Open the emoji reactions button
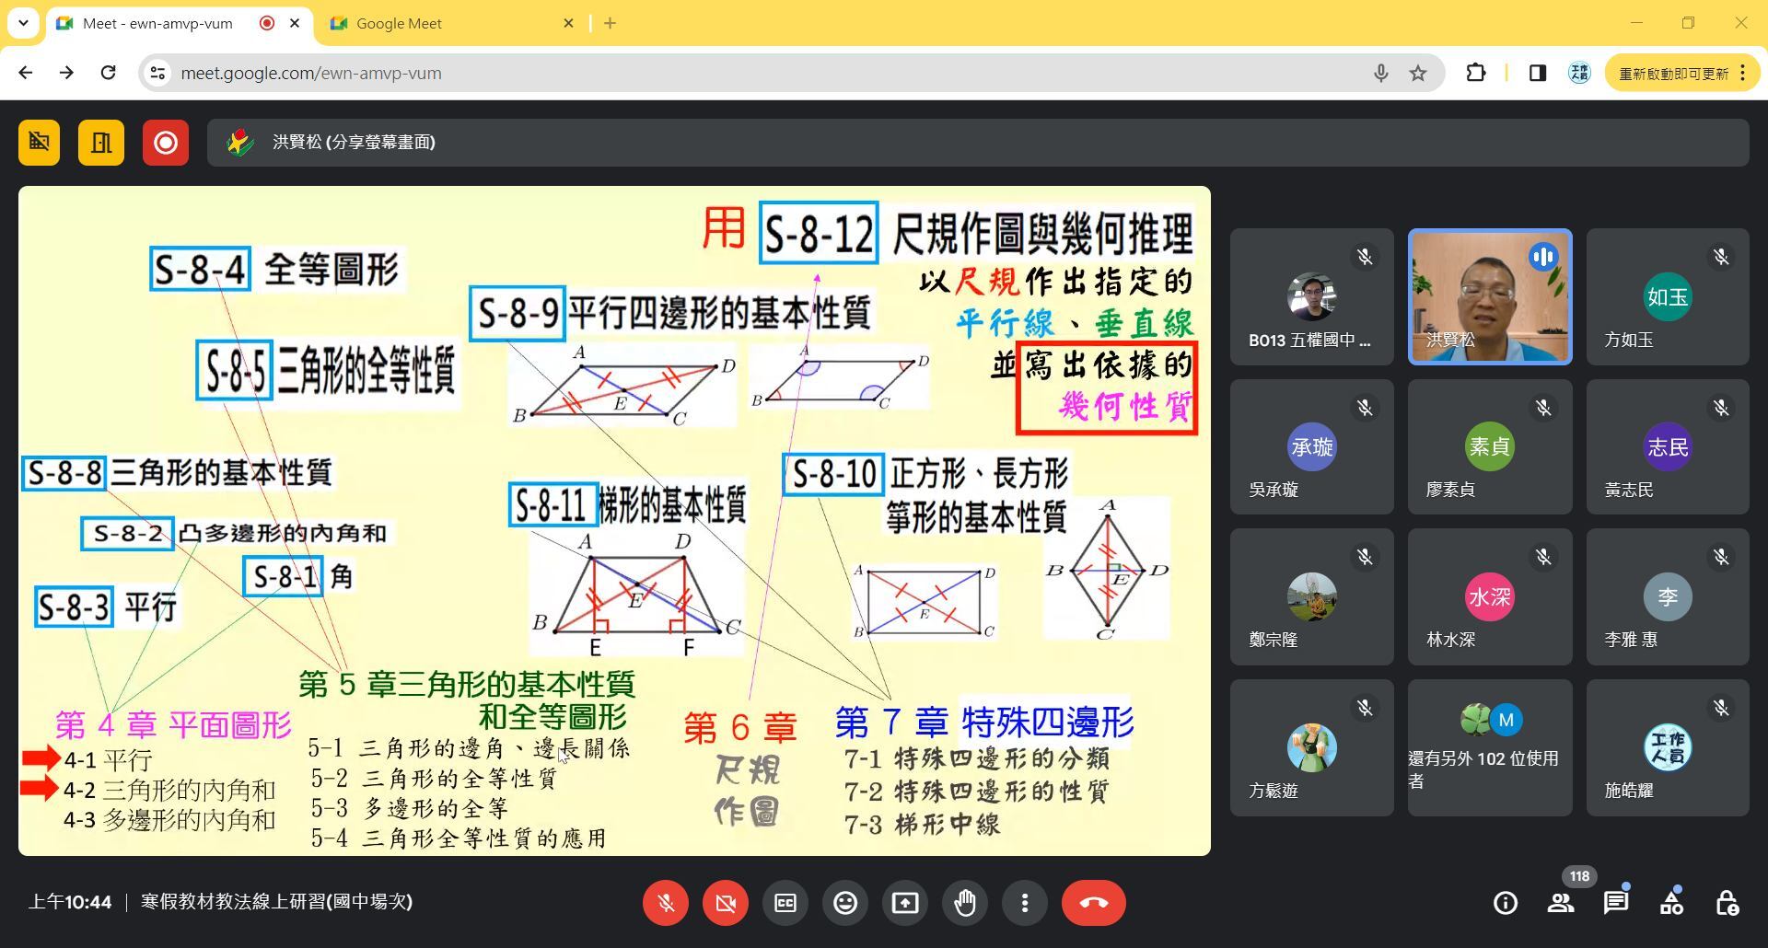Screen dimensions: 1768x948 pyautogui.click(x=844, y=903)
